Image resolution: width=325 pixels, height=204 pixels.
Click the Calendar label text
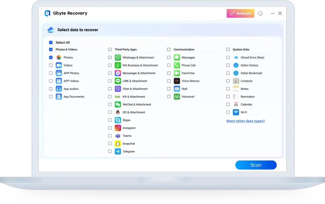(x=246, y=105)
